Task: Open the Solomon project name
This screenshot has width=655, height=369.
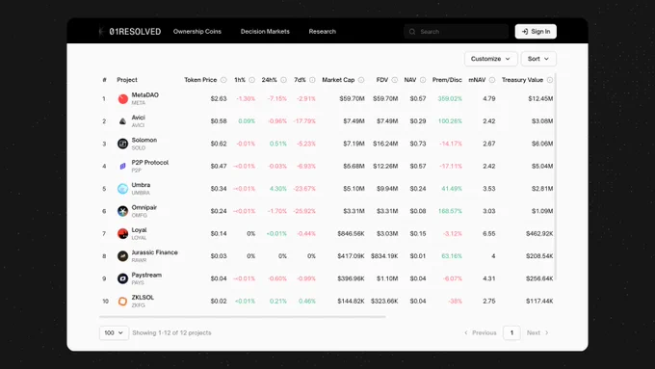Action: coord(144,140)
